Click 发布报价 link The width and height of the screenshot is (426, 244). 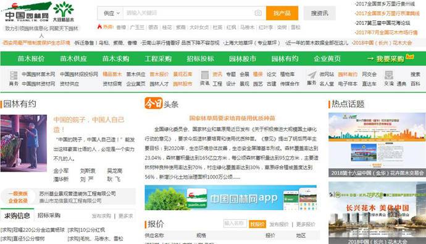(x=279, y=224)
